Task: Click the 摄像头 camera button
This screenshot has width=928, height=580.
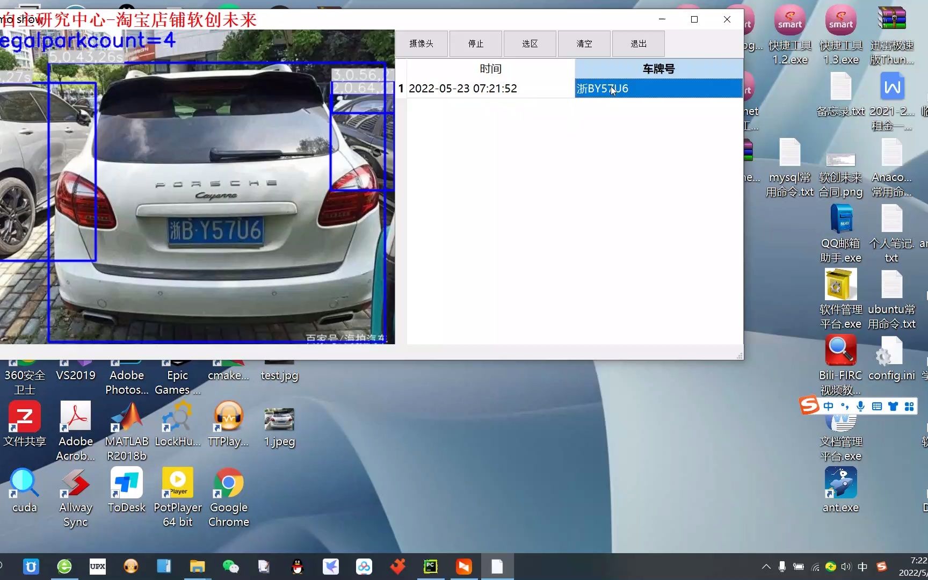Action: click(x=422, y=44)
